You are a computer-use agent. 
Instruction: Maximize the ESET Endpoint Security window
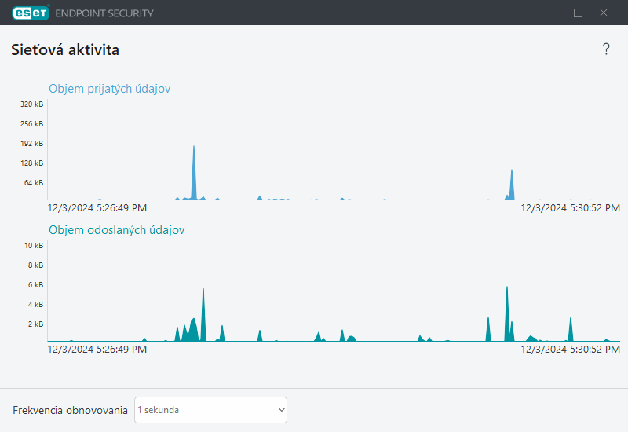pos(579,13)
